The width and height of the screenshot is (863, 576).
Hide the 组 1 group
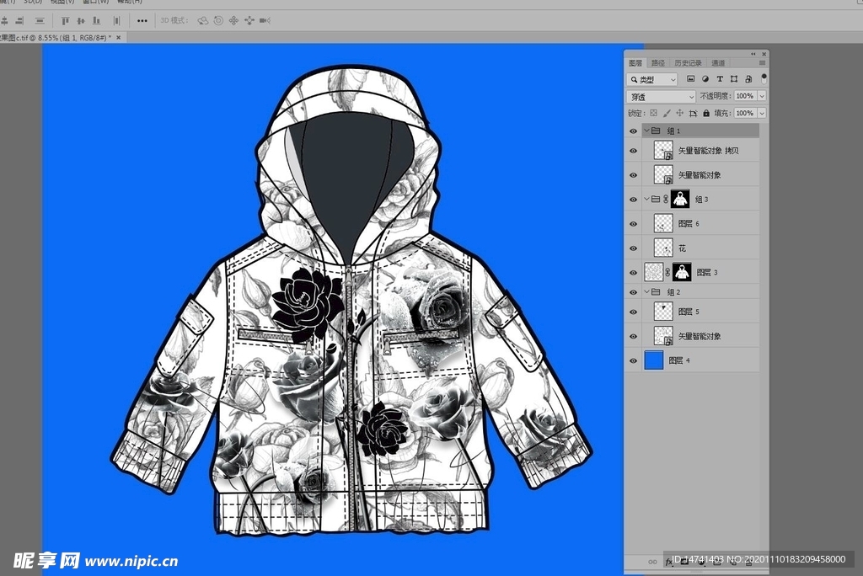pyautogui.click(x=634, y=131)
